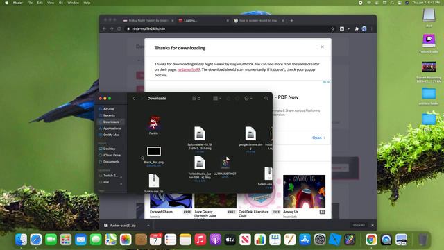Open Google Chrome from the Dock
The image size is (444, 250).
371,240
